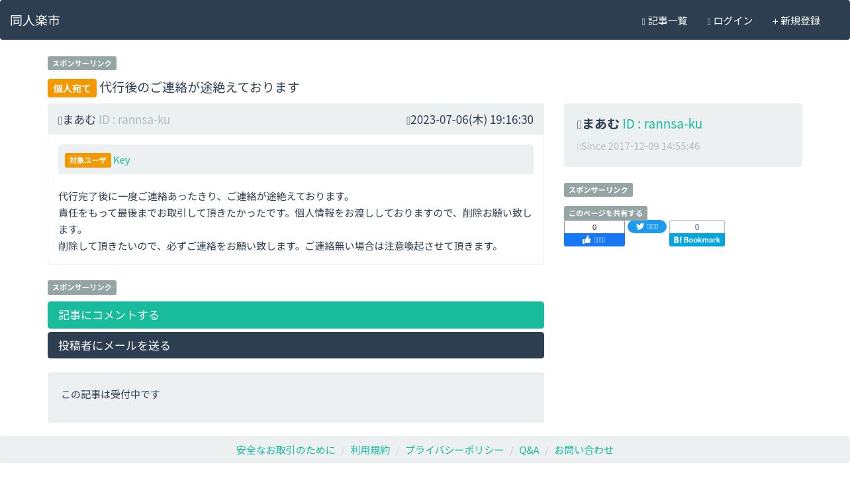The height and width of the screenshot is (477, 850).
Task: Open target user Key profile link
Action: [x=122, y=160]
